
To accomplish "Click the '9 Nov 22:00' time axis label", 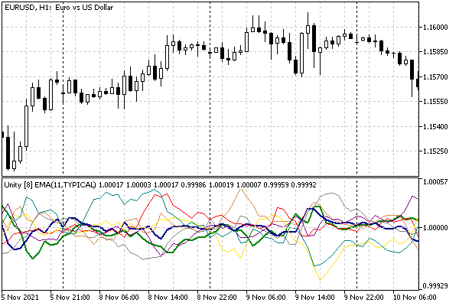I will (x=363, y=298).
